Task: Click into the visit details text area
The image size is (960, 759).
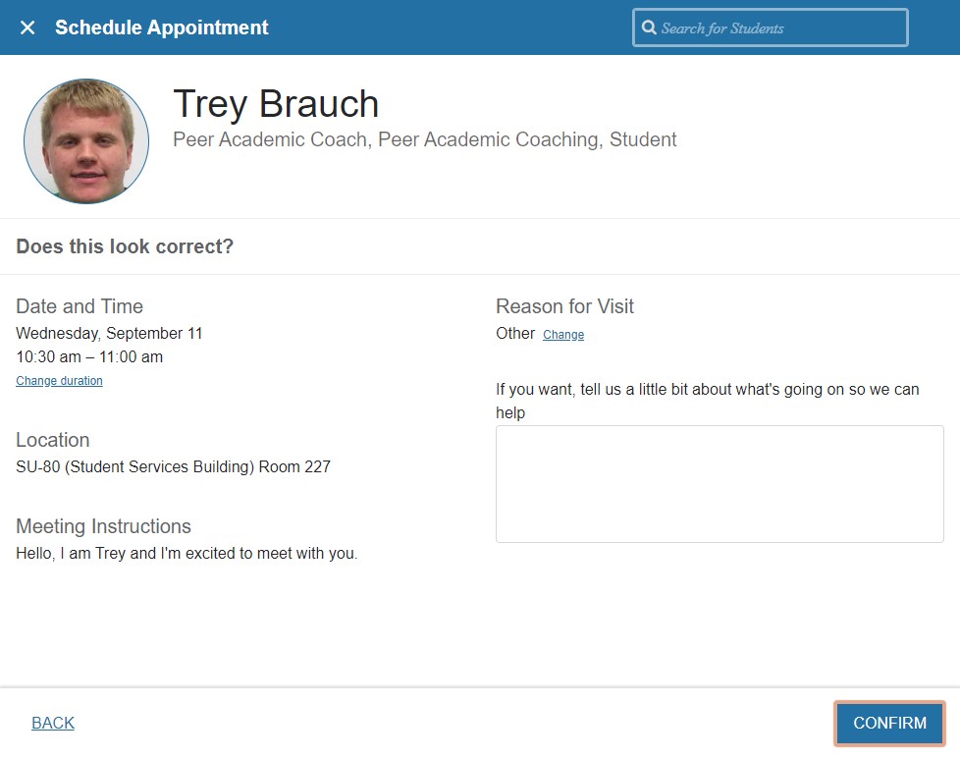Action: pyautogui.click(x=720, y=483)
